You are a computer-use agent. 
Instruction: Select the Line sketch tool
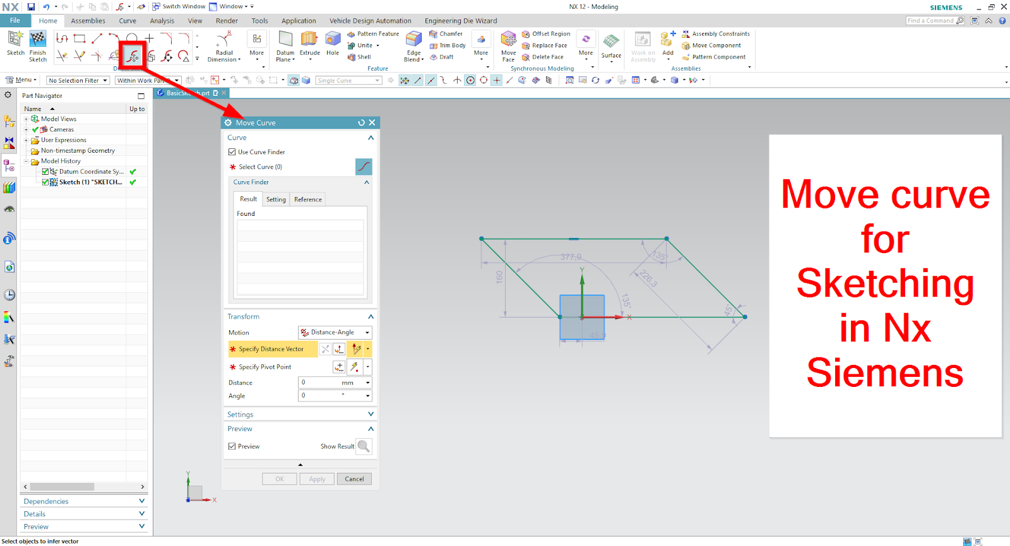click(x=97, y=39)
